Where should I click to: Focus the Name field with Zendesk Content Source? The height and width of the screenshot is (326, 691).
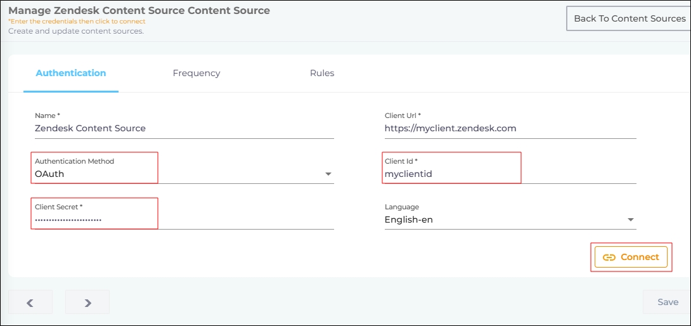(x=184, y=128)
